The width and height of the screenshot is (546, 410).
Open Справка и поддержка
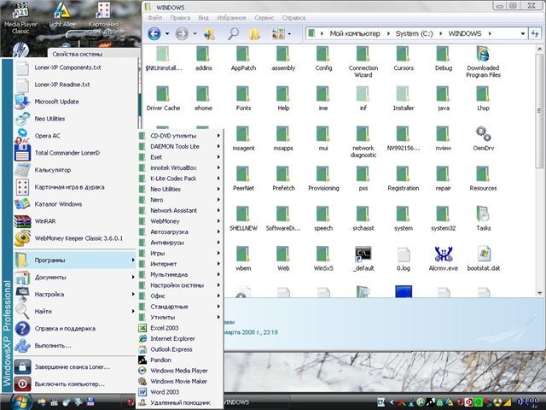coord(74,328)
